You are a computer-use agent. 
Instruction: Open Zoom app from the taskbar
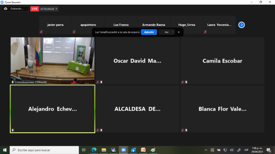[x=124, y=150]
